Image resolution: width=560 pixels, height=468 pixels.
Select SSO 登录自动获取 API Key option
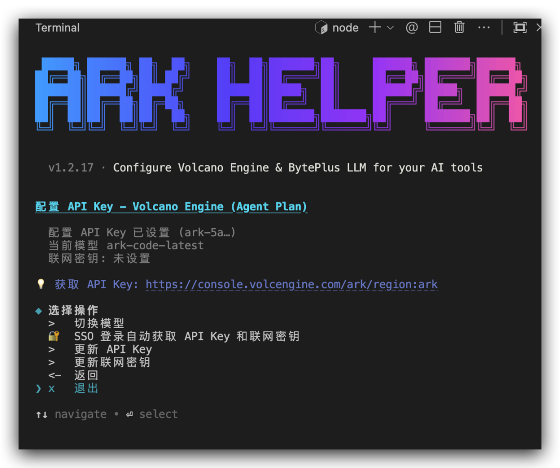tap(187, 336)
